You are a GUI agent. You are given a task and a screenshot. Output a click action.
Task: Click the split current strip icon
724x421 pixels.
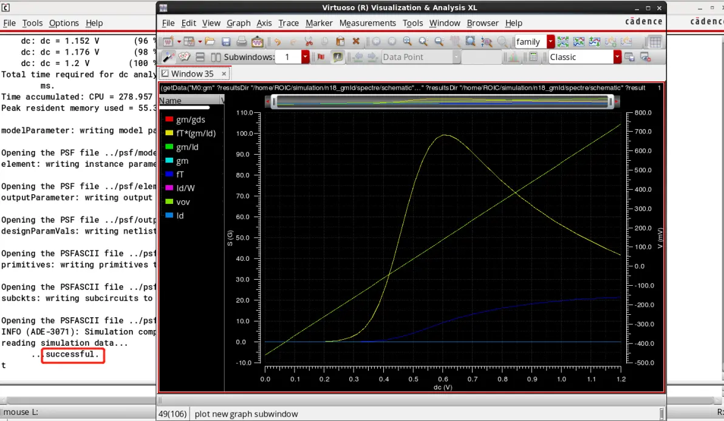pyautogui.click(x=594, y=41)
